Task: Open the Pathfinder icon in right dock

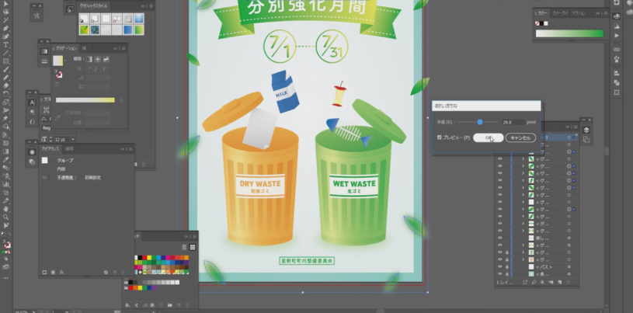Action: point(617,82)
